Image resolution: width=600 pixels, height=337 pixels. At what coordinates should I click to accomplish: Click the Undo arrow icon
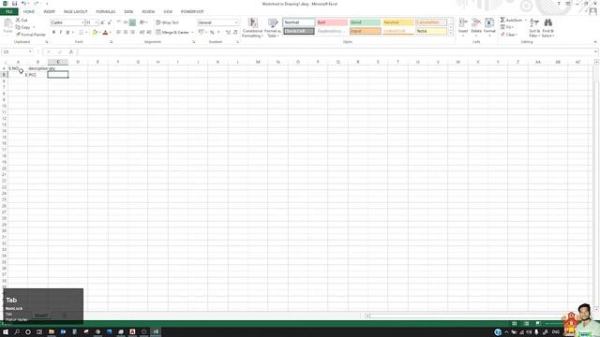click(22, 4)
